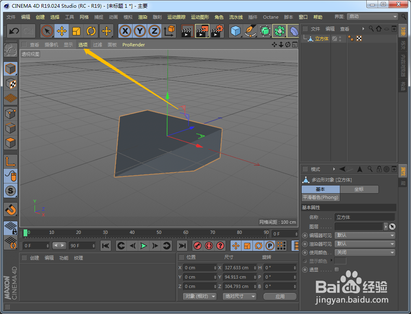Click the Undo arrow icon
The image size is (411, 314).
[14, 31]
